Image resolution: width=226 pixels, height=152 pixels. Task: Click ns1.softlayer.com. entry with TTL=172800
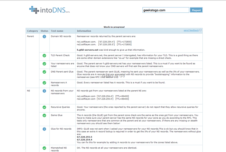point(104,42)
